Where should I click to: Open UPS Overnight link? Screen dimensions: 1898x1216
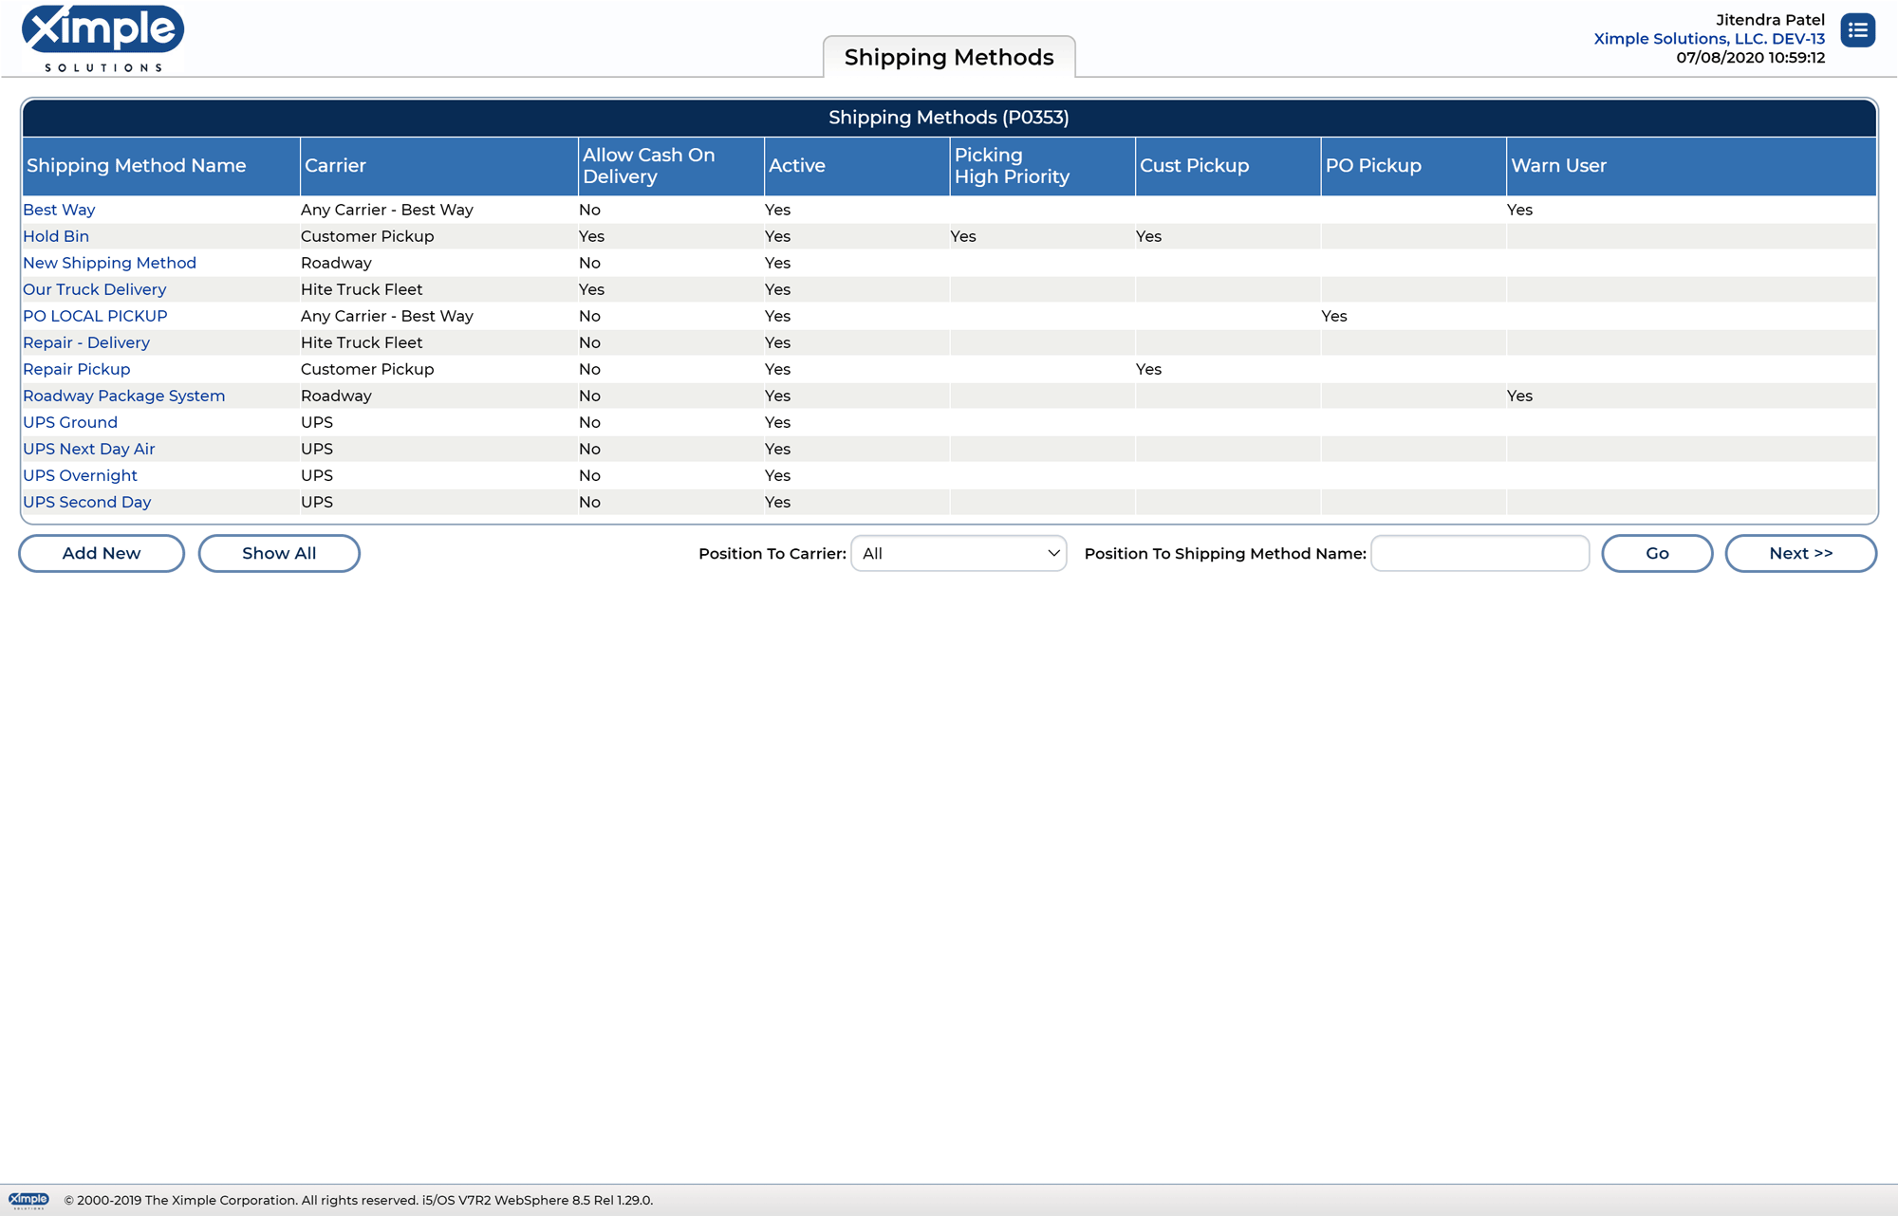tap(80, 475)
